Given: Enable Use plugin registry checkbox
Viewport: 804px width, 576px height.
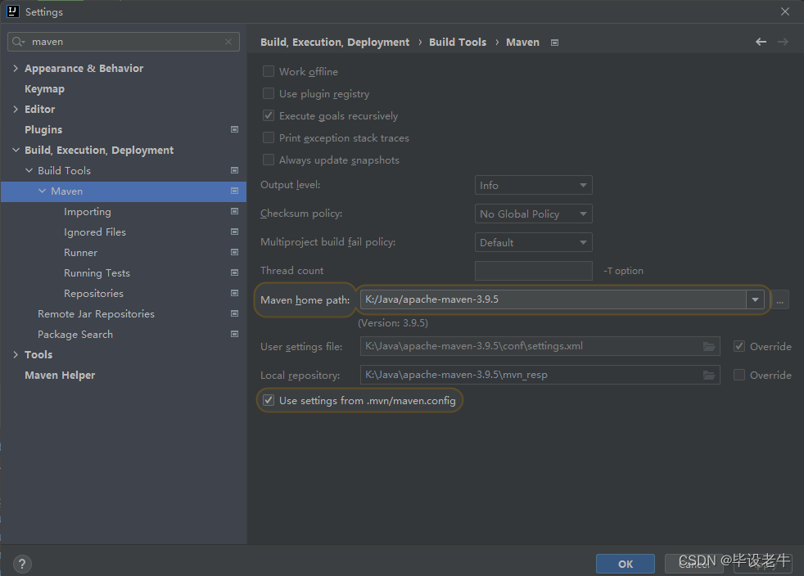Looking at the screenshot, I should coord(269,93).
